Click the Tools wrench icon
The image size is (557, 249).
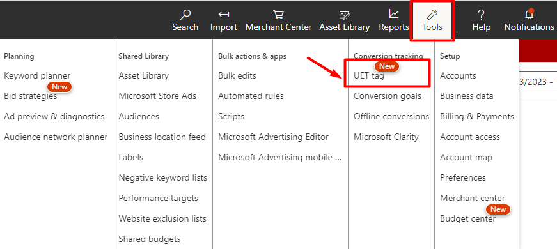(432, 15)
